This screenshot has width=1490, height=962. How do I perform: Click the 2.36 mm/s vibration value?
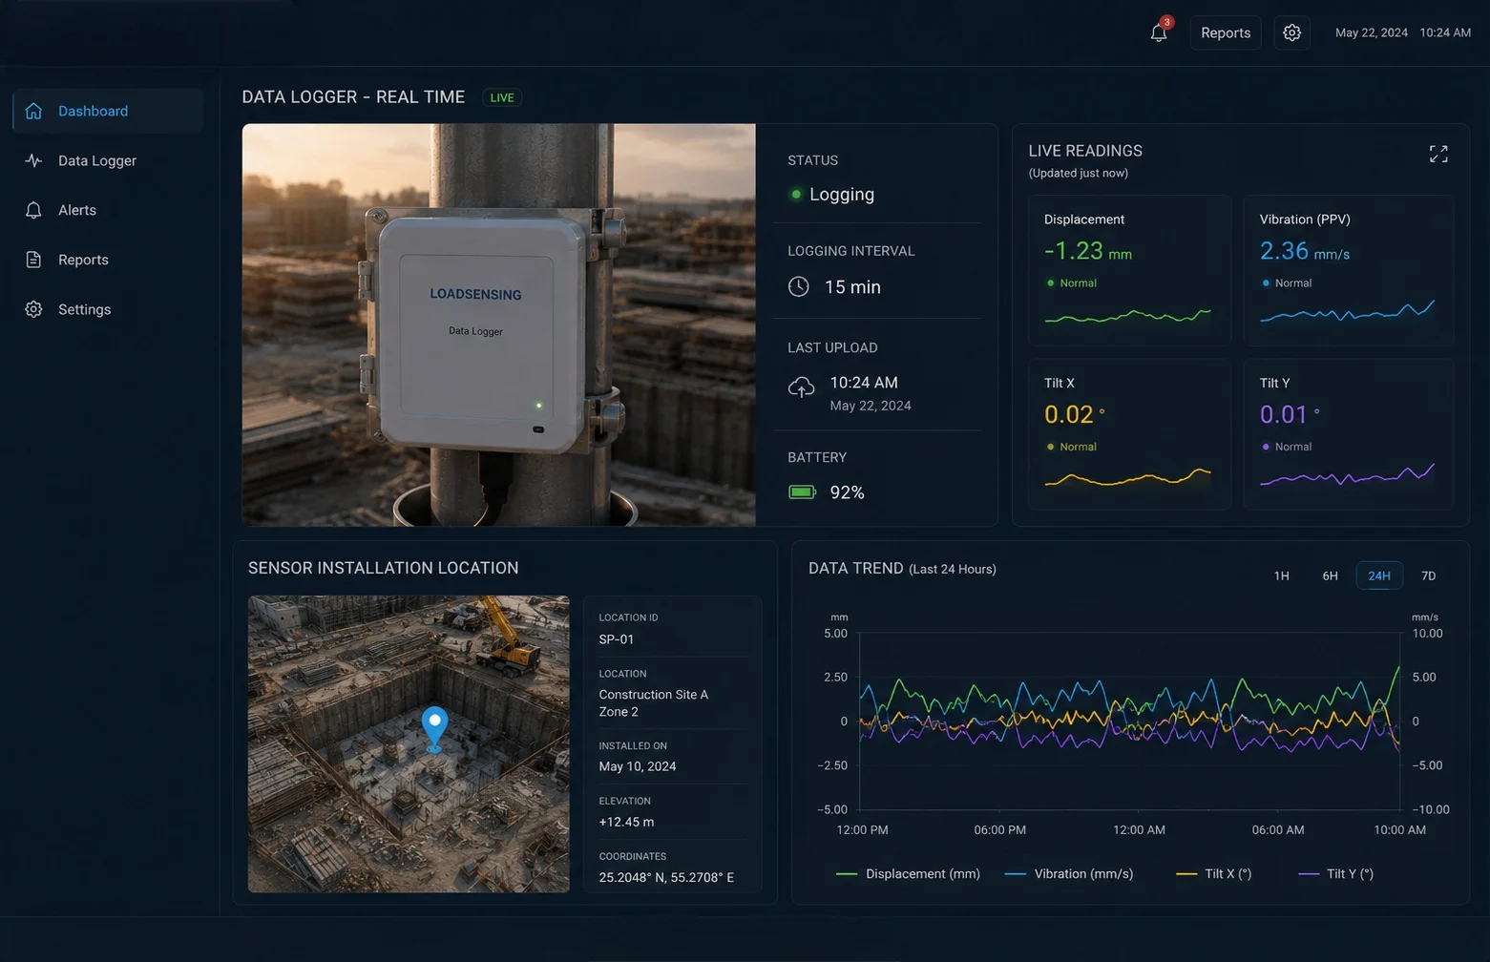tap(1305, 251)
